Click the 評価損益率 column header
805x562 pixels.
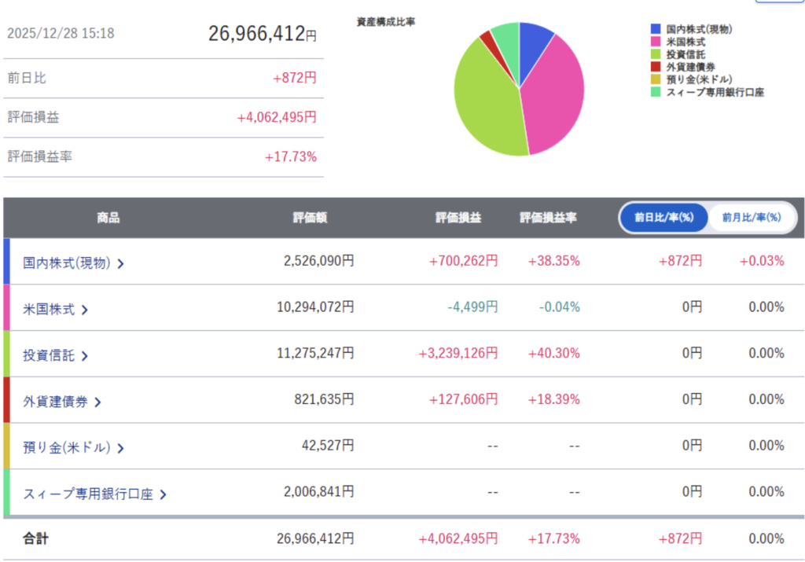548,218
